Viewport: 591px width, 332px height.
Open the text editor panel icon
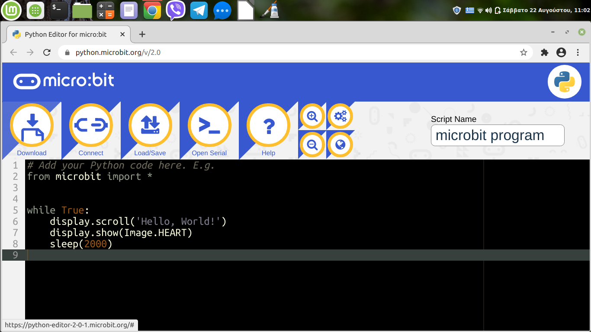[x=129, y=10]
